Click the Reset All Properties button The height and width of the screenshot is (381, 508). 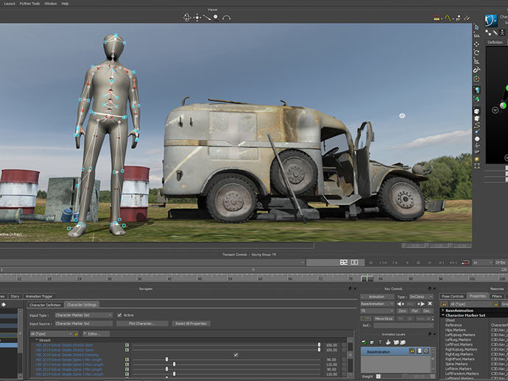click(191, 324)
